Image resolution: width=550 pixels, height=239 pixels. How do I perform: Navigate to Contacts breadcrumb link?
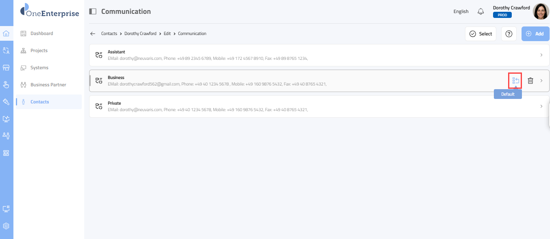pyautogui.click(x=109, y=34)
